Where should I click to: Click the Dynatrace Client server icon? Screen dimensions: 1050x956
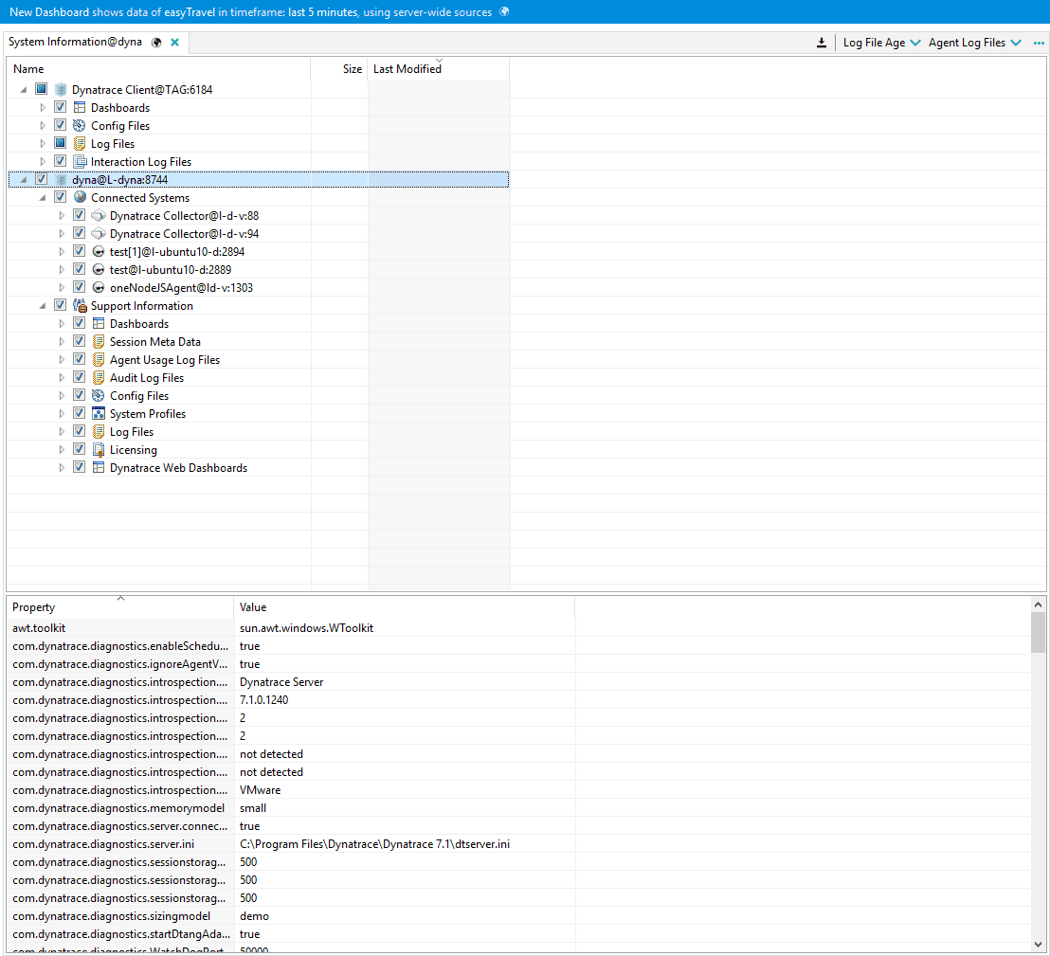tap(61, 90)
